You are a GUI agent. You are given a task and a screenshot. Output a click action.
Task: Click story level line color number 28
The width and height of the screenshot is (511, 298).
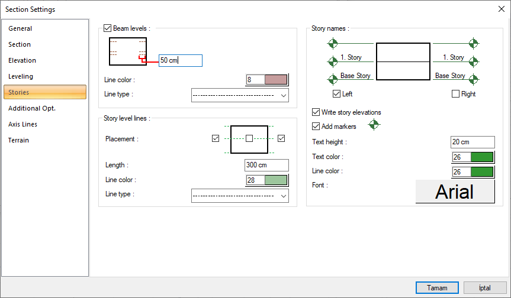coord(255,180)
